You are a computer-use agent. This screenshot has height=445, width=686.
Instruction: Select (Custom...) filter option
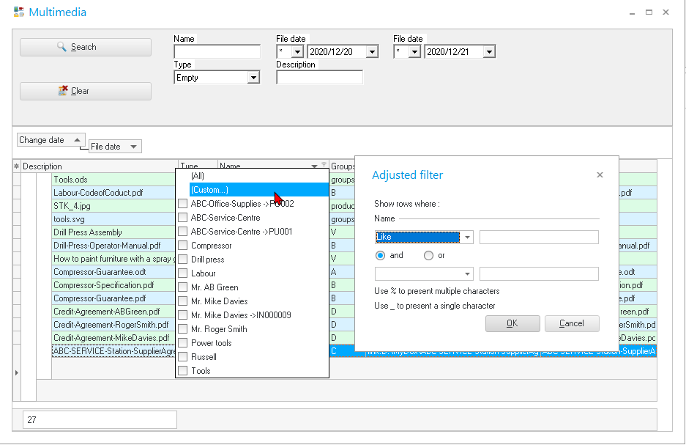click(x=209, y=190)
